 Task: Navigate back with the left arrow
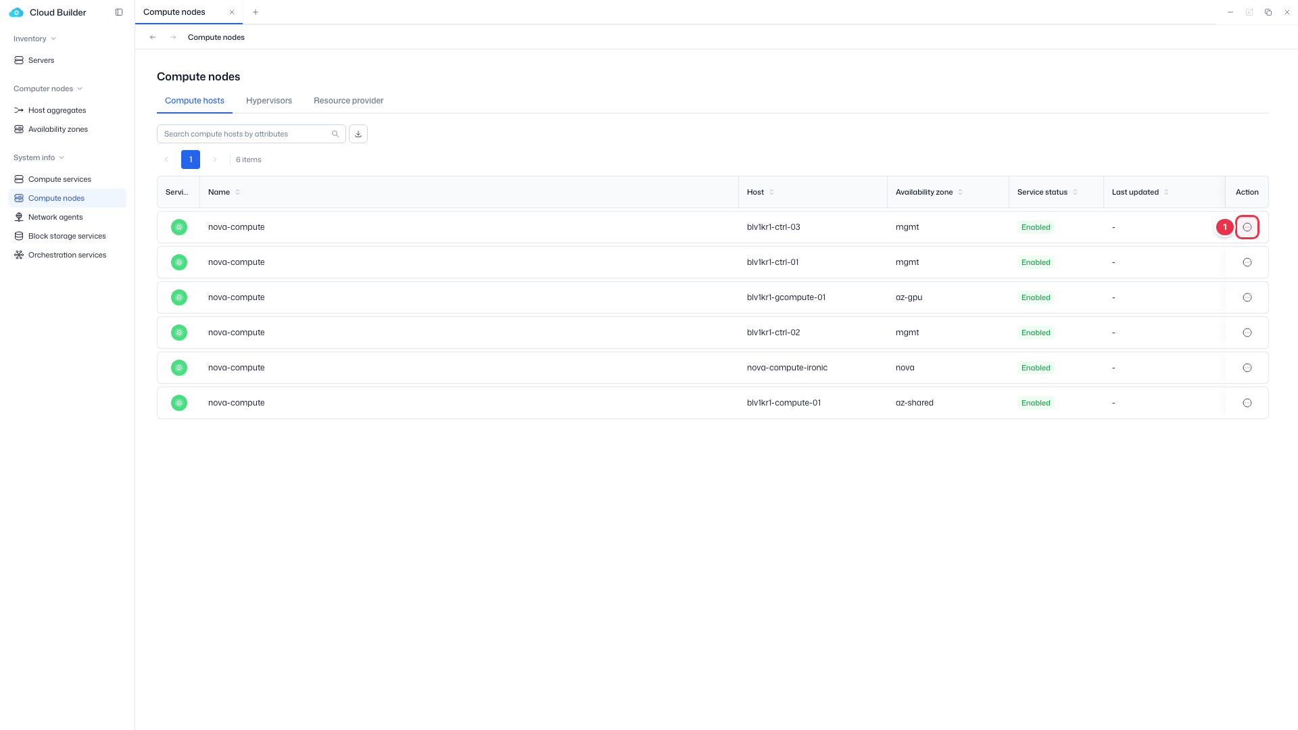[153, 37]
